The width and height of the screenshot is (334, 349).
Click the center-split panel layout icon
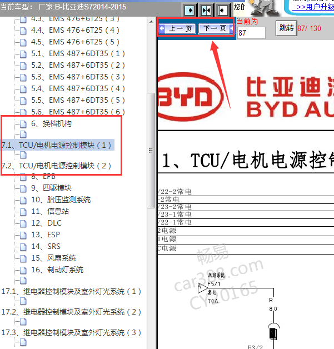point(206,10)
